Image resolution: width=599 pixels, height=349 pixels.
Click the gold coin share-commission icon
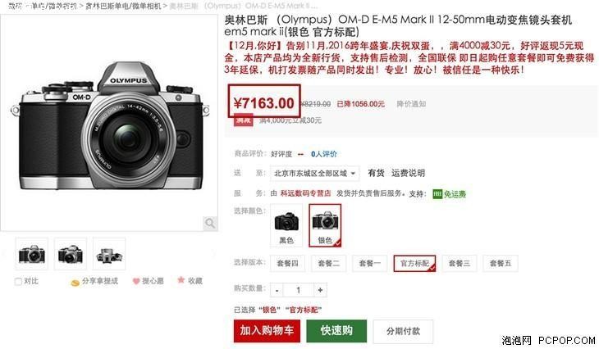coord(75,283)
